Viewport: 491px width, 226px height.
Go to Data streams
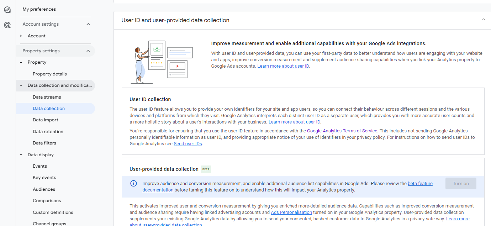(x=47, y=97)
